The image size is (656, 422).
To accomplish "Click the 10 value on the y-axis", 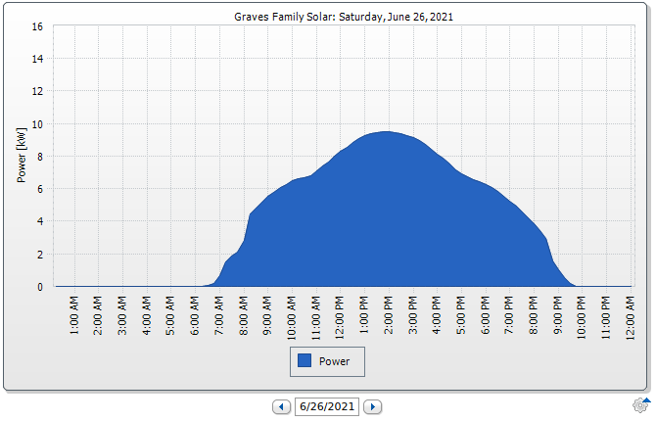I will coord(36,124).
